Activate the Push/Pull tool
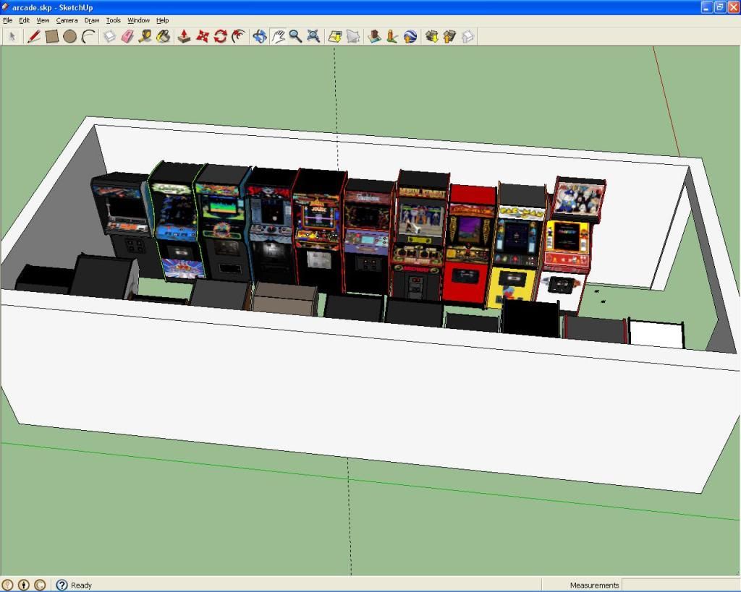Screen dimensions: 741x592 pyautogui.click(x=185, y=36)
